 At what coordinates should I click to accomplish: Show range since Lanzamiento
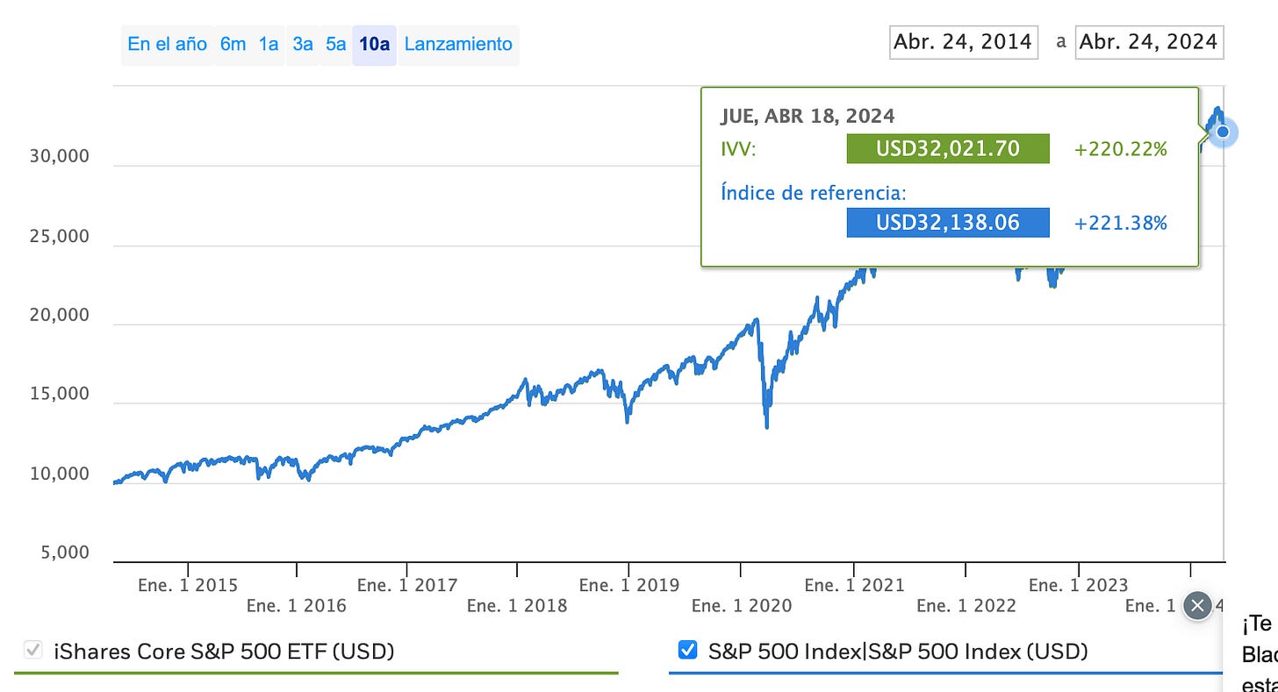pos(458,44)
